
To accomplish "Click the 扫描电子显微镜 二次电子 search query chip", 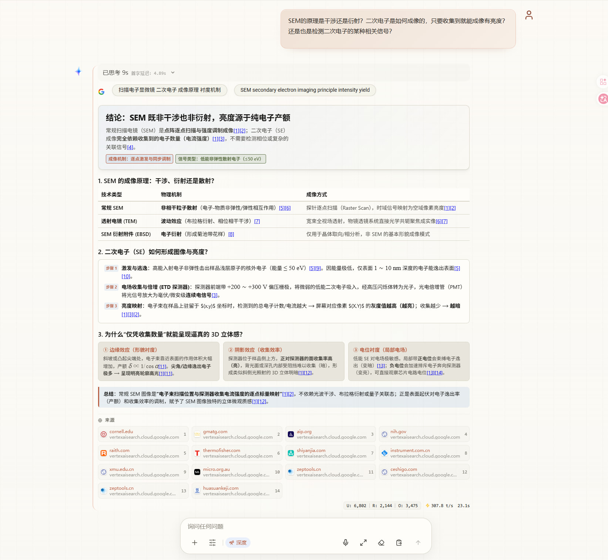I will click(x=169, y=90).
